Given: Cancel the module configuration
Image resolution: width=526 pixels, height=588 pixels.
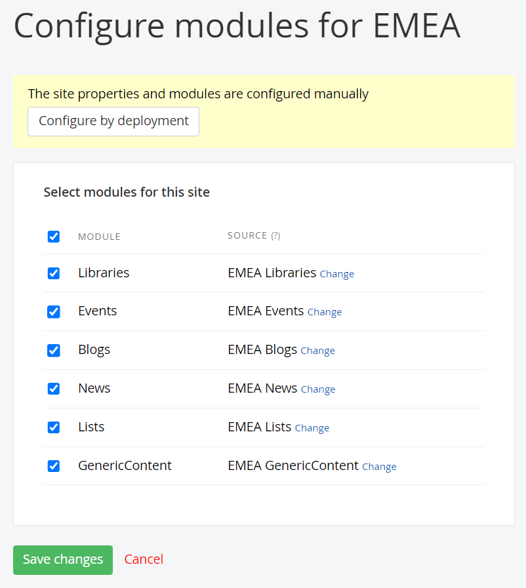Looking at the screenshot, I should 144,559.
